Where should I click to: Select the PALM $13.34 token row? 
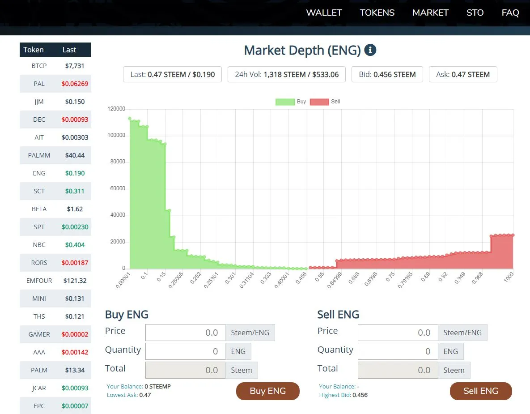pyautogui.click(x=55, y=370)
